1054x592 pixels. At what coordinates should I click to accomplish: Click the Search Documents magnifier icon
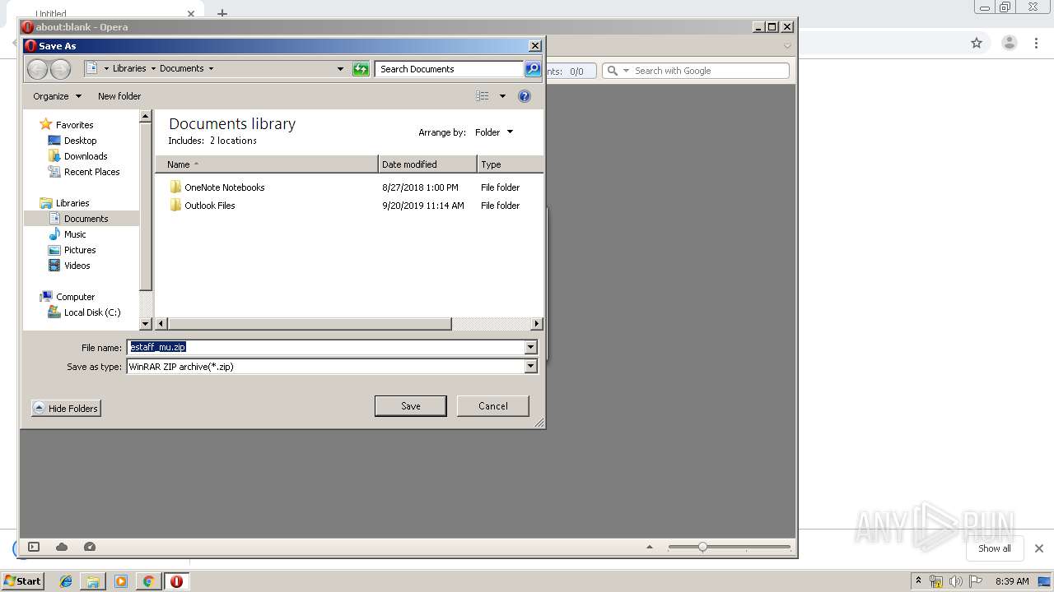[533, 69]
